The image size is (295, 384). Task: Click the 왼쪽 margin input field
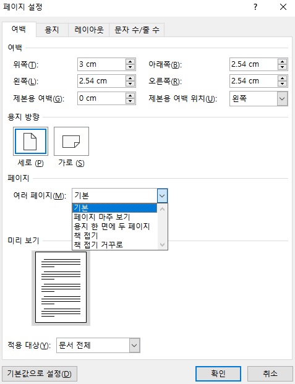(101, 81)
